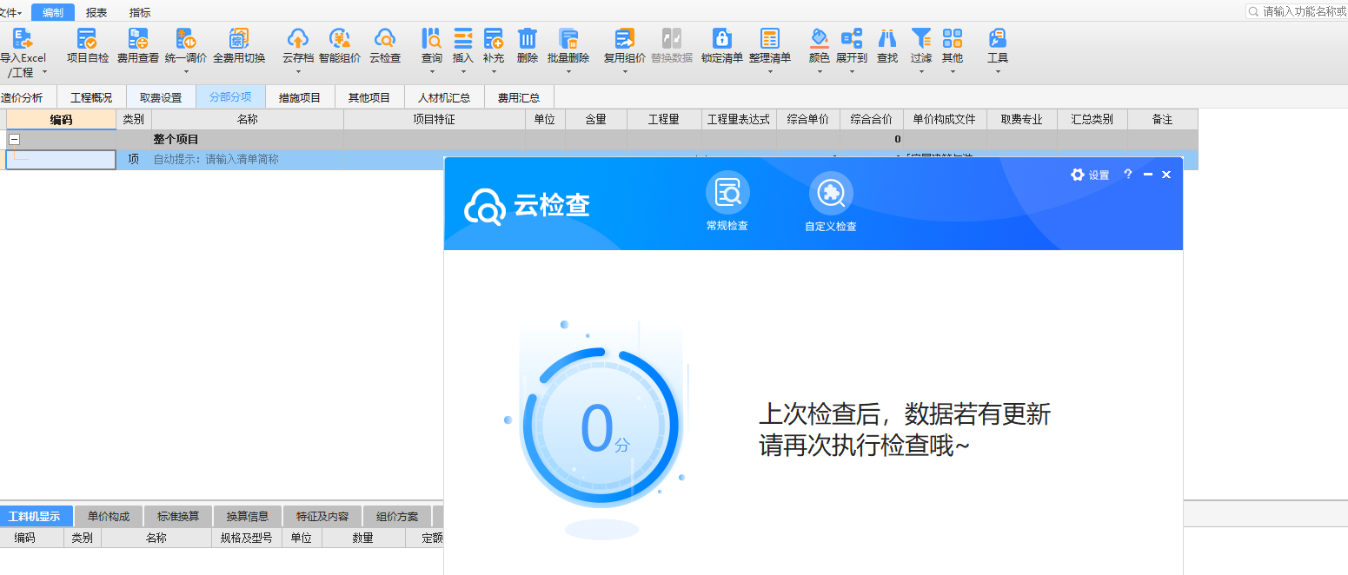Image resolution: width=1348 pixels, height=575 pixels.
Task: Expand the 统一调价 dropdown arrow
Action: click(x=186, y=72)
